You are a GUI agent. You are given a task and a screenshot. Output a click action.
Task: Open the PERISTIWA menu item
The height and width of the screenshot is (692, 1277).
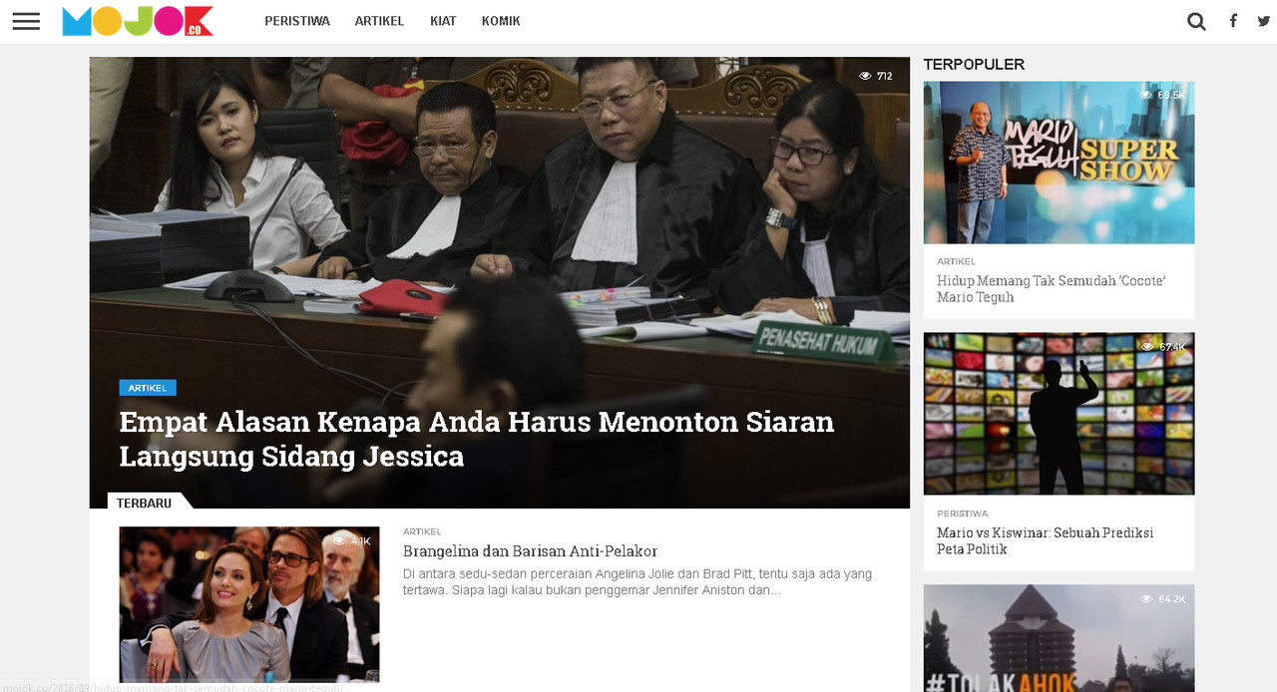point(297,21)
